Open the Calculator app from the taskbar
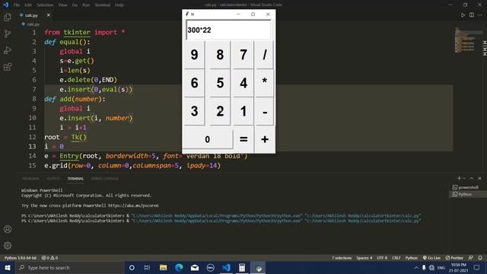Viewport: 487px width, 274px height. click(242, 267)
